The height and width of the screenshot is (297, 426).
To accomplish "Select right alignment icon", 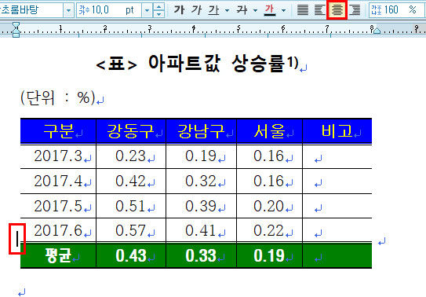I will [355, 10].
